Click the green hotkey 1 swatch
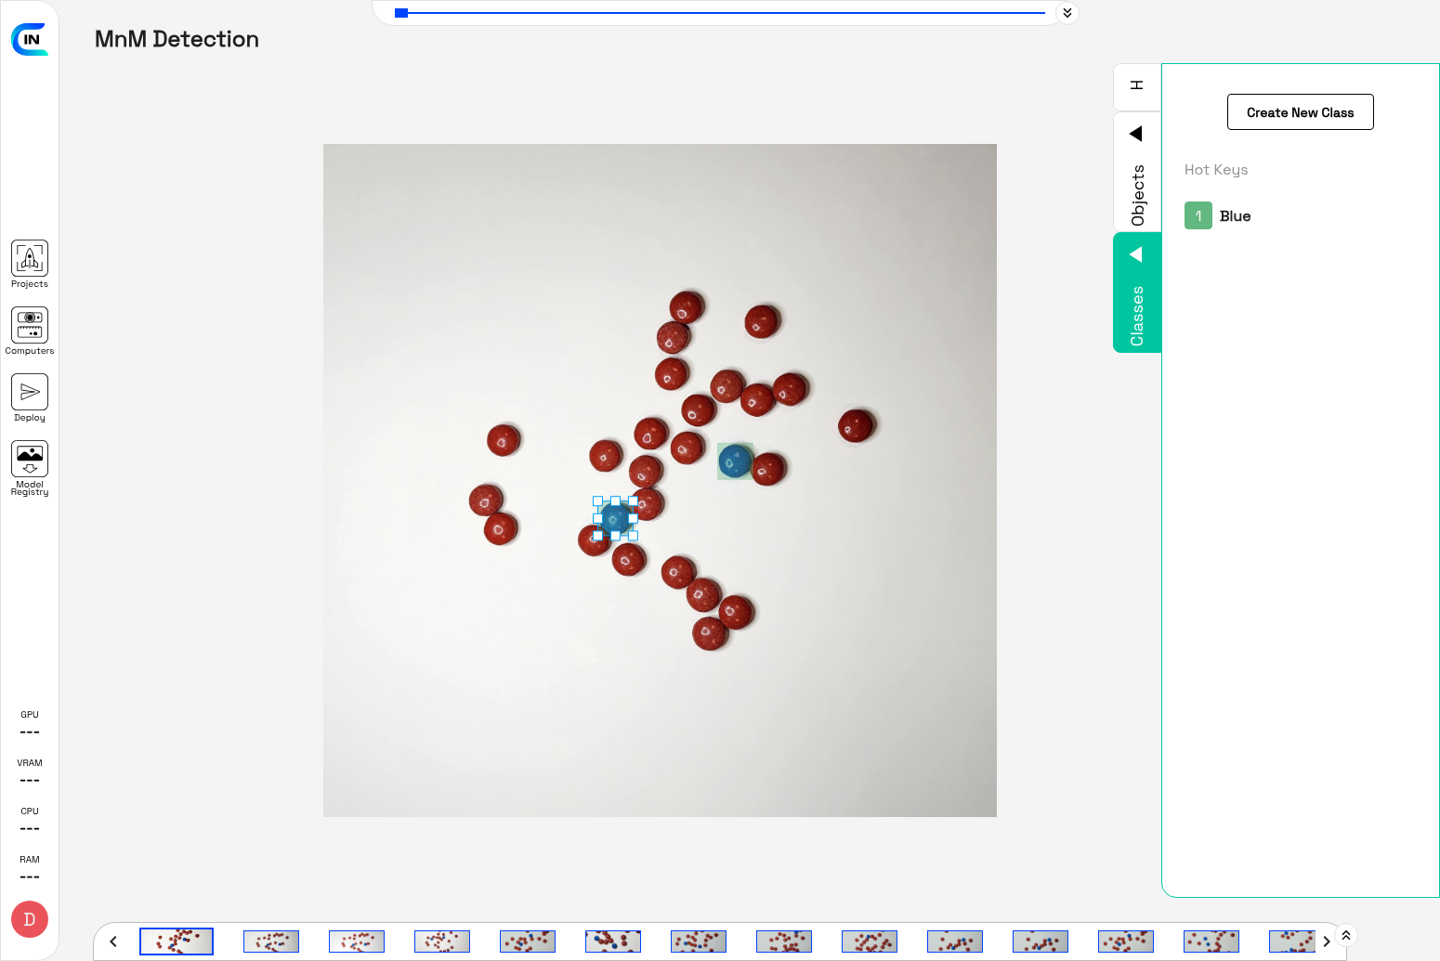1440x961 pixels. (1198, 216)
